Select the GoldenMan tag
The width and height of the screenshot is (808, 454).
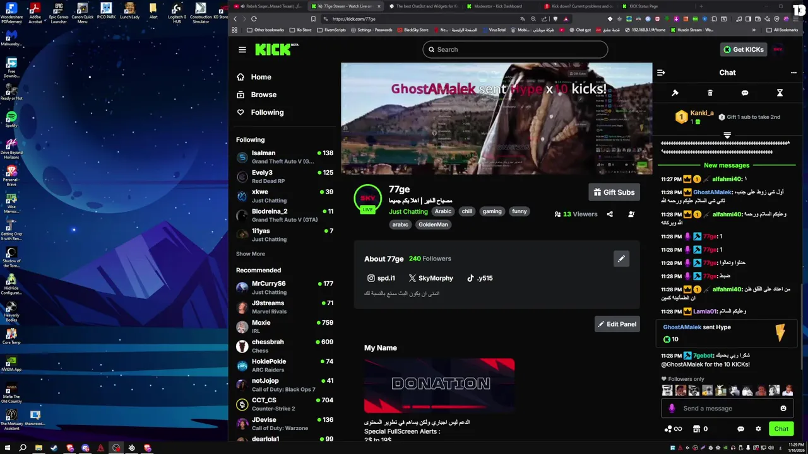[x=433, y=224]
